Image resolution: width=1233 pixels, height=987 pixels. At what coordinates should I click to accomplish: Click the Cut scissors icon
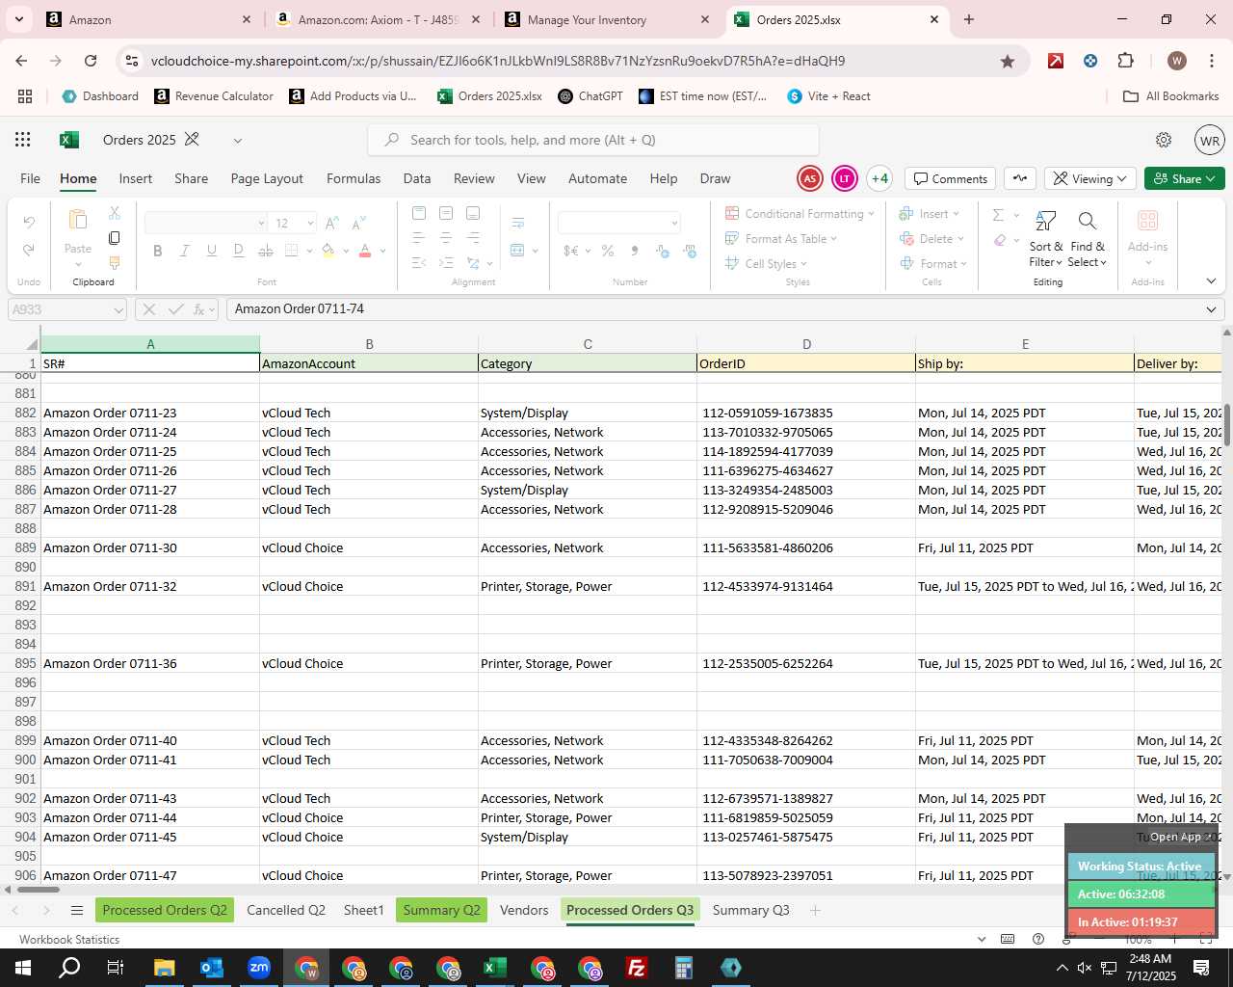114,213
